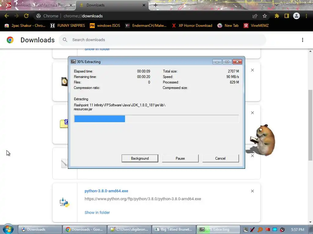Open the windows ISOS bookmark
This screenshot has height=234, width=313.
tap(105, 26)
